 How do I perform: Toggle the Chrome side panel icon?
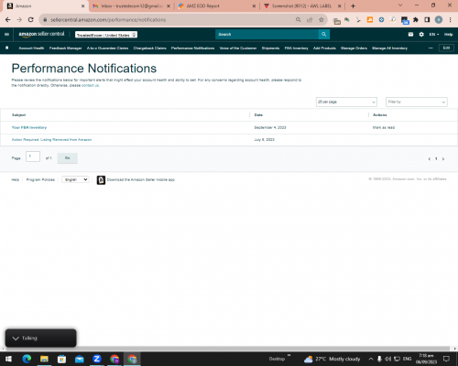pos(427,20)
